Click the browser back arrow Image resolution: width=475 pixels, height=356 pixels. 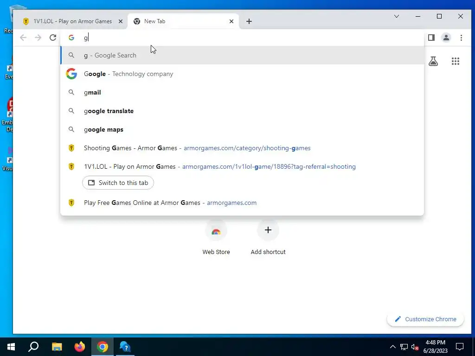point(23,38)
